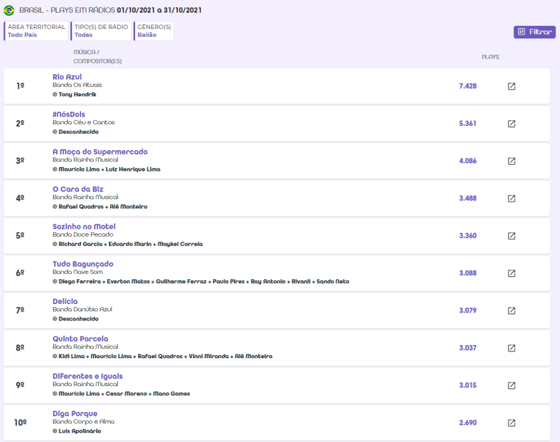Open external link icon for Rio Azul
Viewport: 560px width, 442px height.
click(511, 87)
